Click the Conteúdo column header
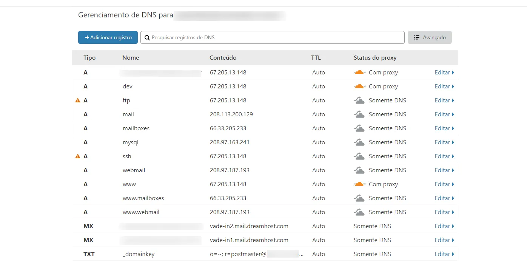Screen dimensions: 527x264 [223, 58]
